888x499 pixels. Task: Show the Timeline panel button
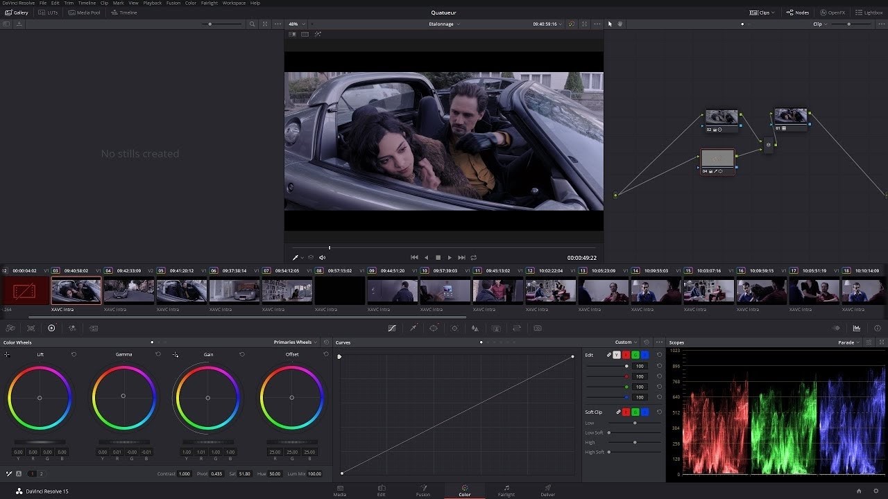(124, 12)
